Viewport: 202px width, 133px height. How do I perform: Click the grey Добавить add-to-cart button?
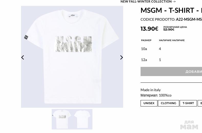[x=171, y=71]
